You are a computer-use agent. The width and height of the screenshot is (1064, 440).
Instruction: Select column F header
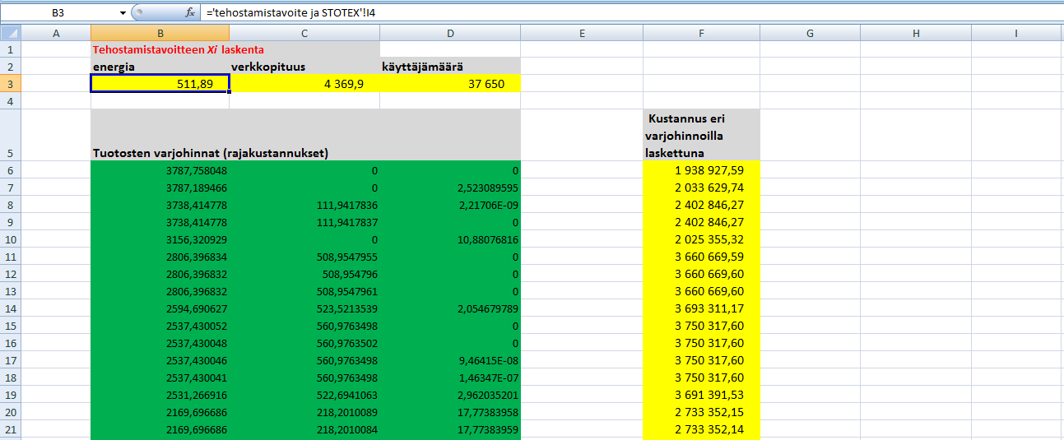[x=701, y=33]
